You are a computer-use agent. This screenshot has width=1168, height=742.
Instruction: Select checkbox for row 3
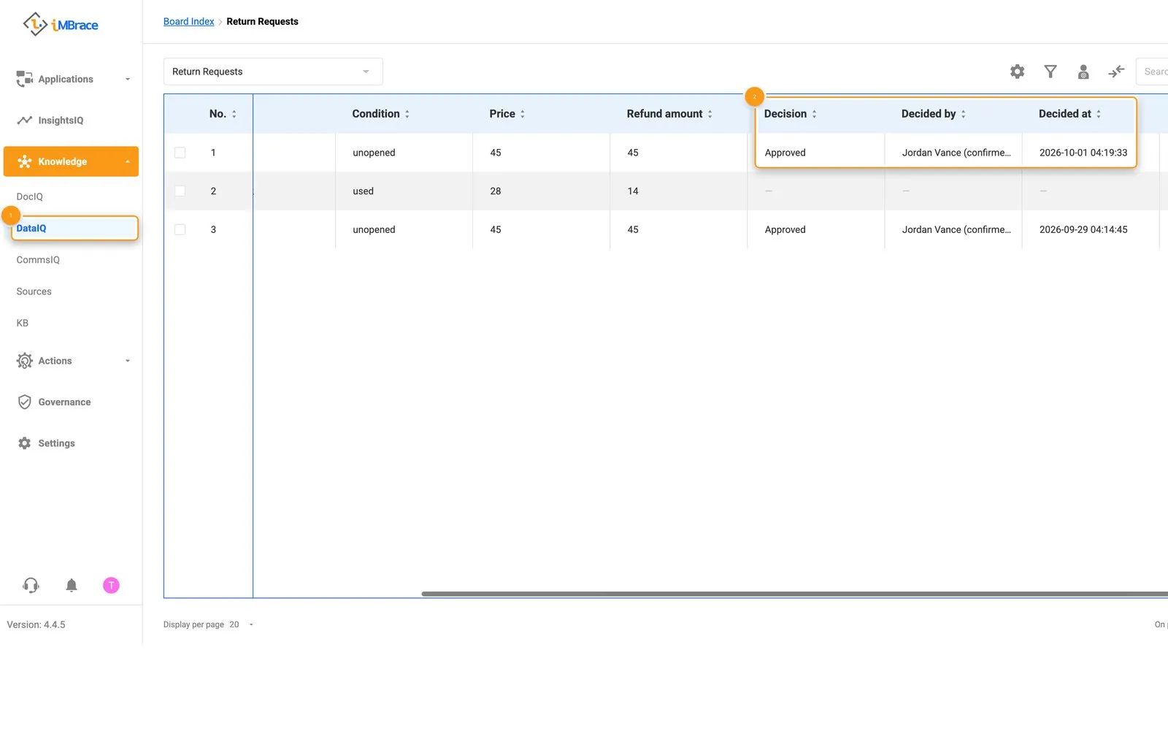click(180, 229)
